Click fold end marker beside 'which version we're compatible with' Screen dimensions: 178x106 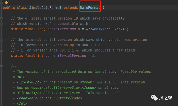tap(1, 24)
